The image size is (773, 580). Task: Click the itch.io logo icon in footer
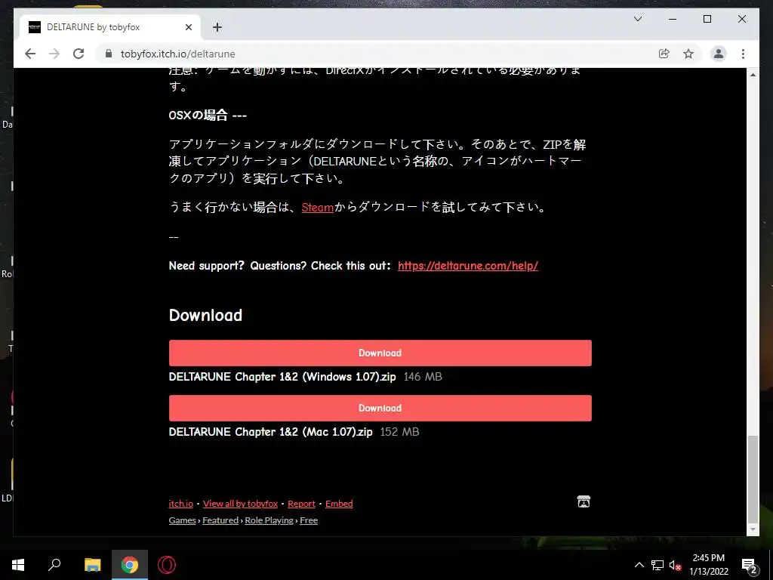pyautogui.click(x=584, y=501)
